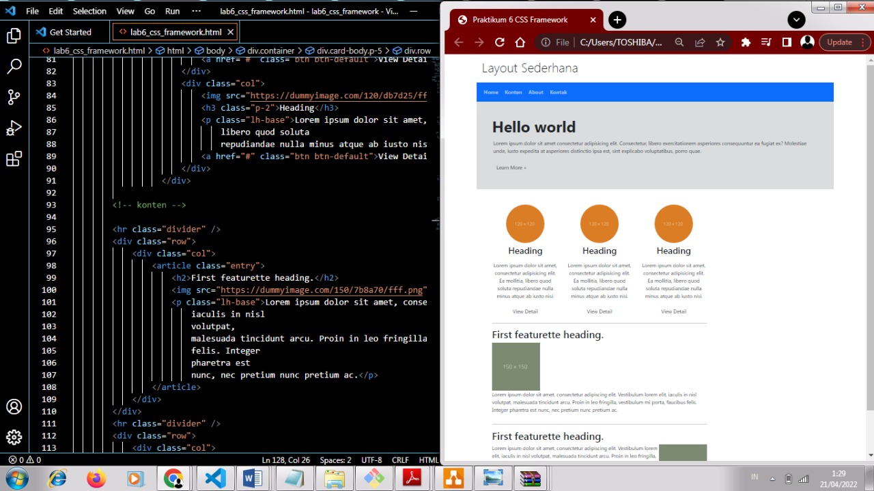Go back in Chrome
874x491 pixels.
pyautogui.click(x=459, y=42)
